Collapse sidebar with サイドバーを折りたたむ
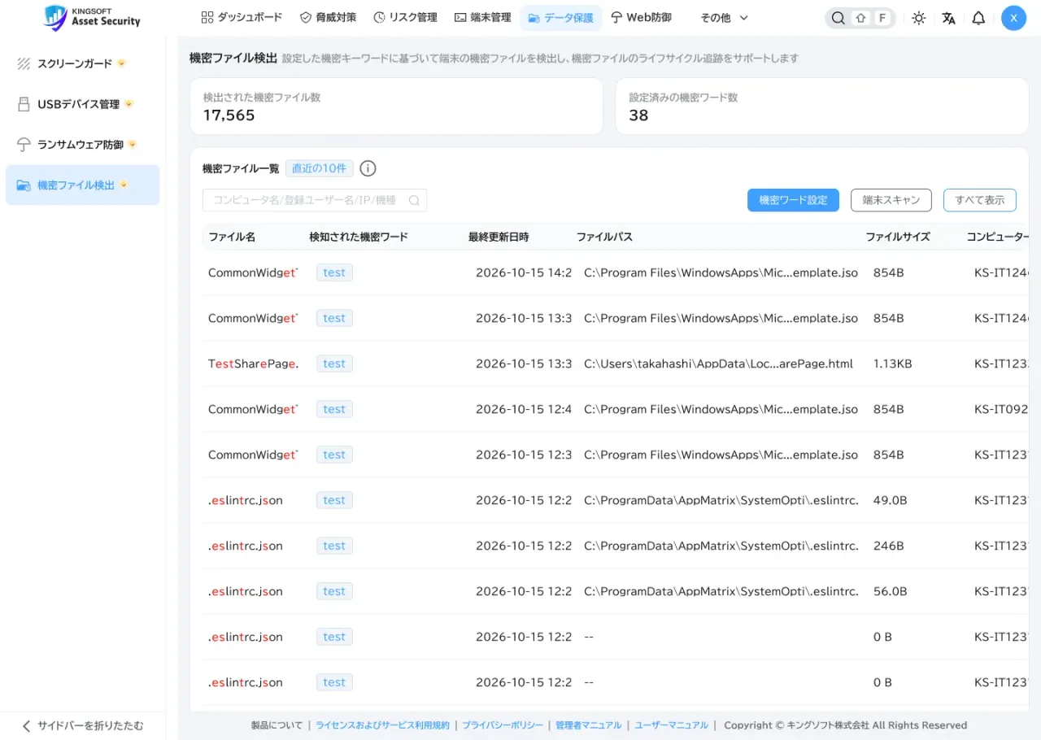 [x=82, y=725]
